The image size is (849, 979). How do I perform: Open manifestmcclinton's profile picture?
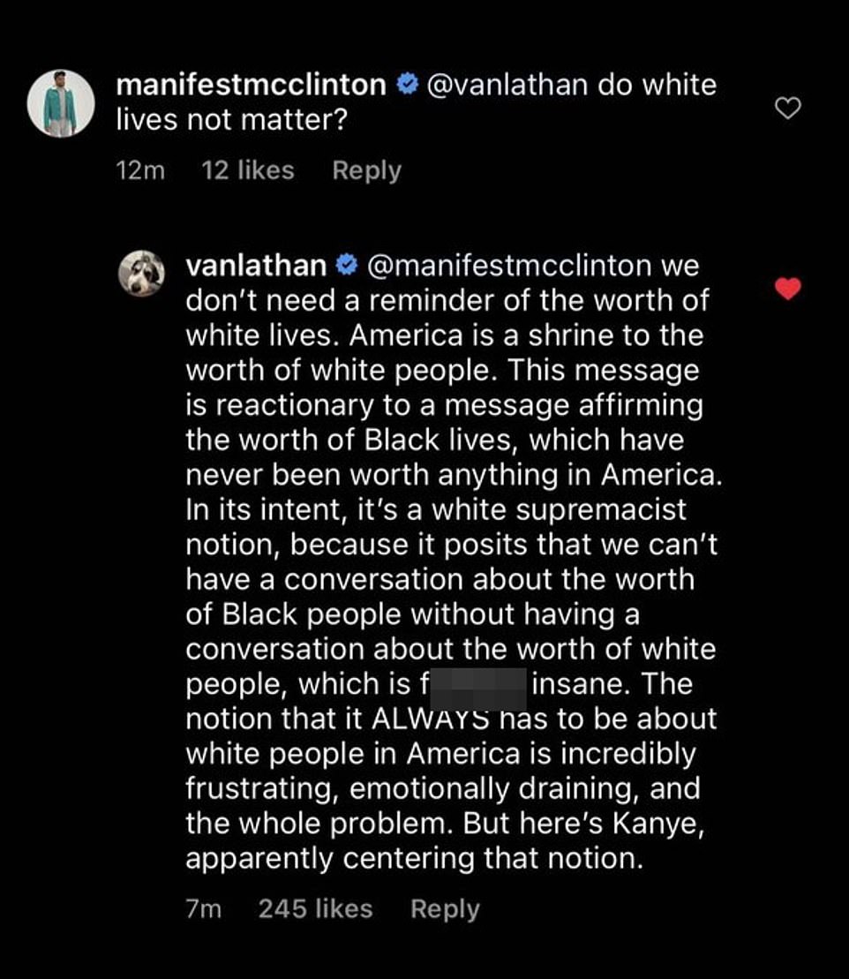pos(60,103)
